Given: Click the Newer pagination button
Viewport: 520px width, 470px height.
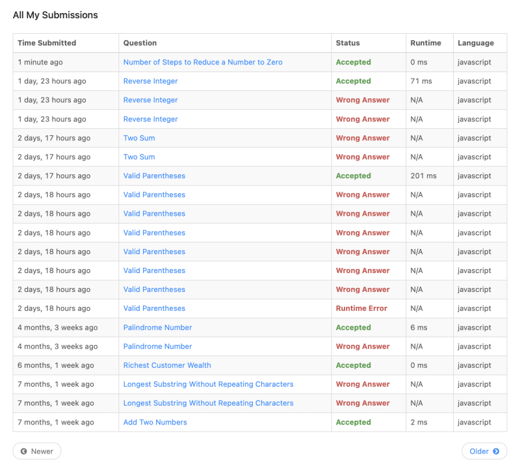Looking at the screenshot, I should click(36, 451).
